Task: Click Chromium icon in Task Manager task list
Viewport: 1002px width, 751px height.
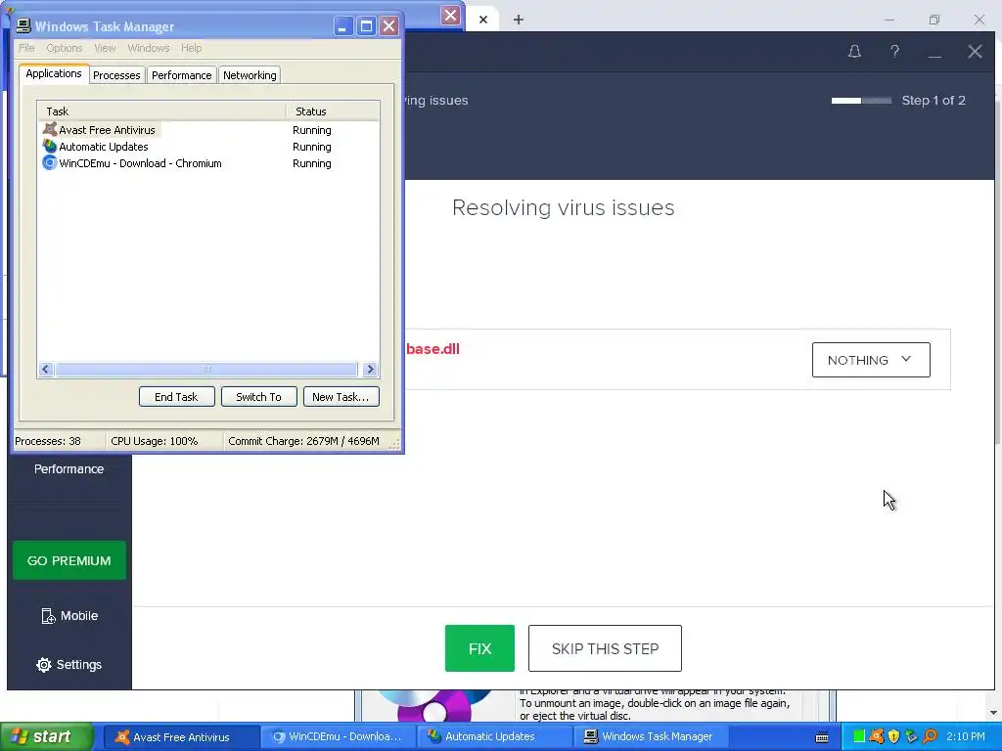Action: tap(50, 163)
